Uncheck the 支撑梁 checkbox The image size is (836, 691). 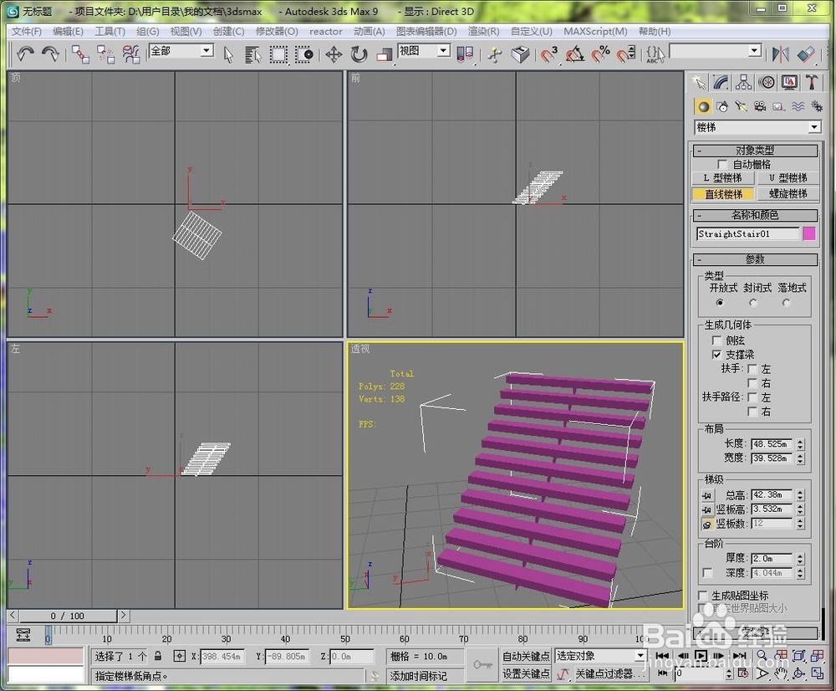coord(716,355)
